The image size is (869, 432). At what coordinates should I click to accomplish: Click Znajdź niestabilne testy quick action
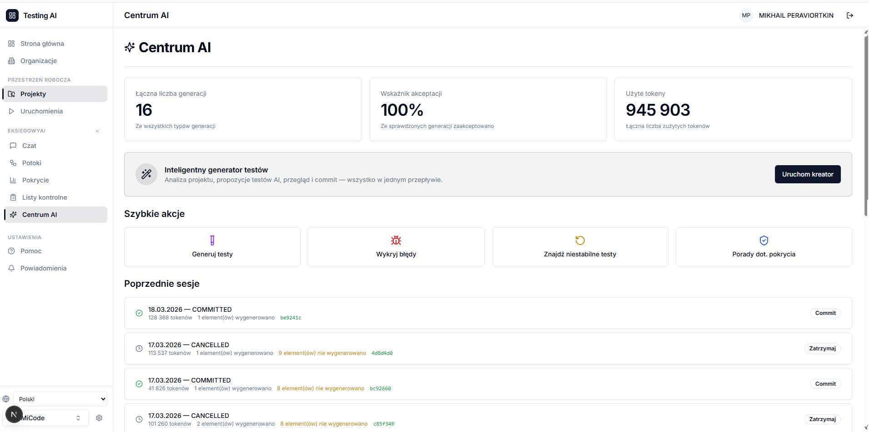[x=580, y=247]
